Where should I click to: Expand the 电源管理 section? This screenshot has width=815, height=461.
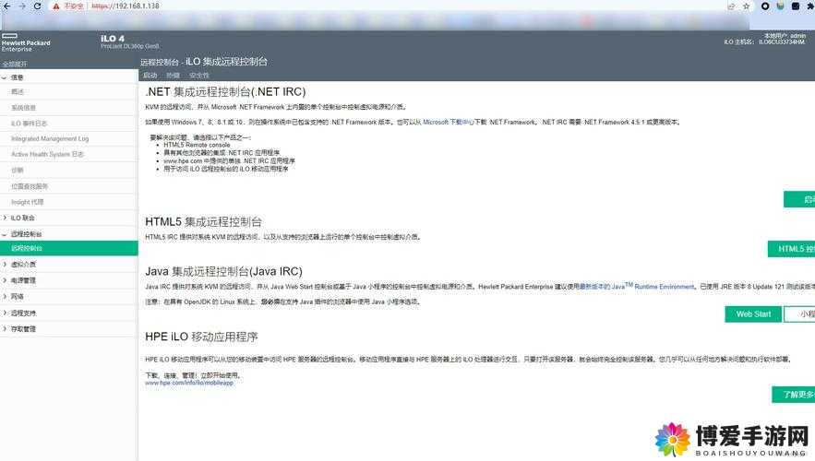[5, 280]
